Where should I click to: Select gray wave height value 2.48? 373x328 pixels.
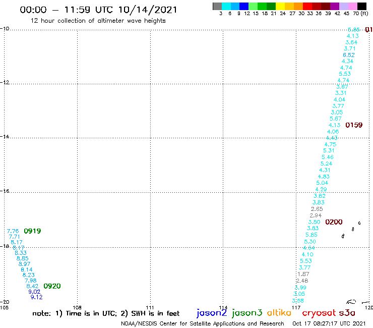(302, 281)
